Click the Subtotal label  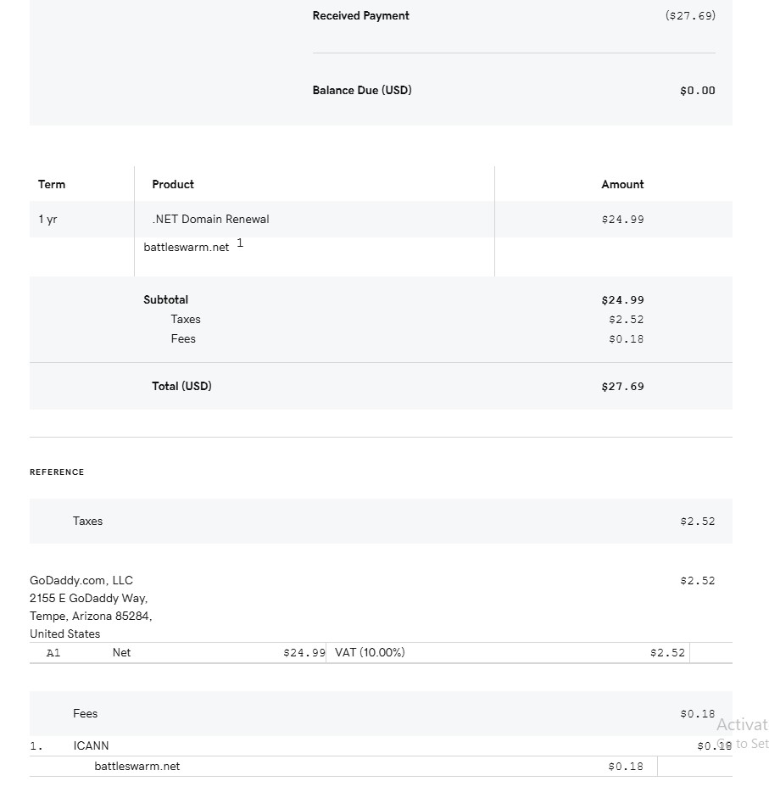pyautogui.click(x=166, y=300)
